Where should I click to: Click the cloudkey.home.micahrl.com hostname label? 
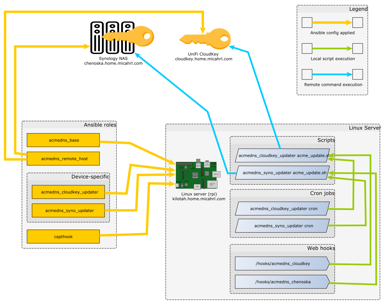click(x=203, y=59)
